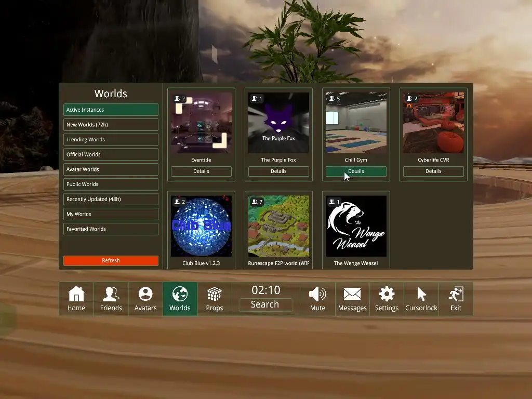
Task: Click the 02:10 clock display
Action: pos(265,290)
